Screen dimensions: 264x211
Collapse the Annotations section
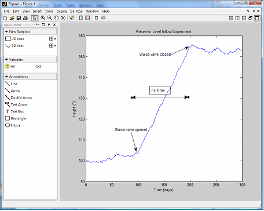pos(6,77)
